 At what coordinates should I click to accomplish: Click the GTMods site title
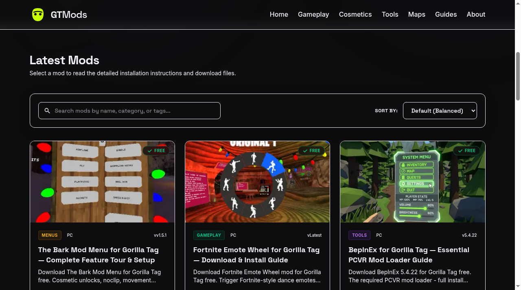pyautogui.click(x=69, y=15)
